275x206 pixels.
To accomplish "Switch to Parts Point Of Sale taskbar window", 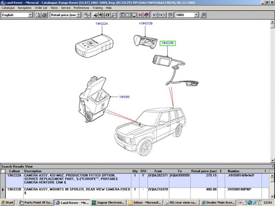I will (36, 203).
